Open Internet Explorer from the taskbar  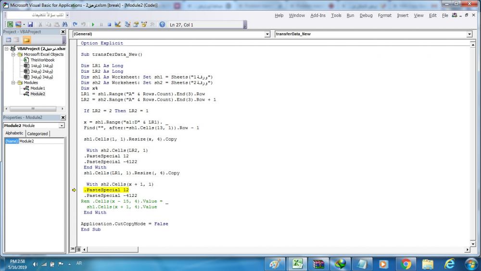[449, 264]
